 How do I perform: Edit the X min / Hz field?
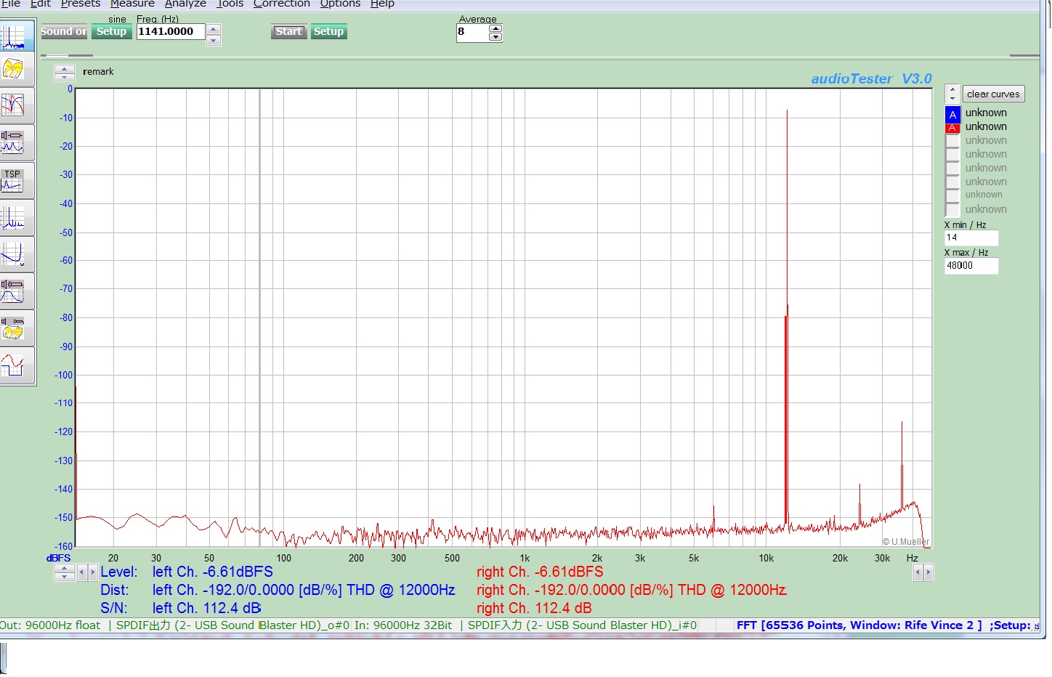(971, 238)
